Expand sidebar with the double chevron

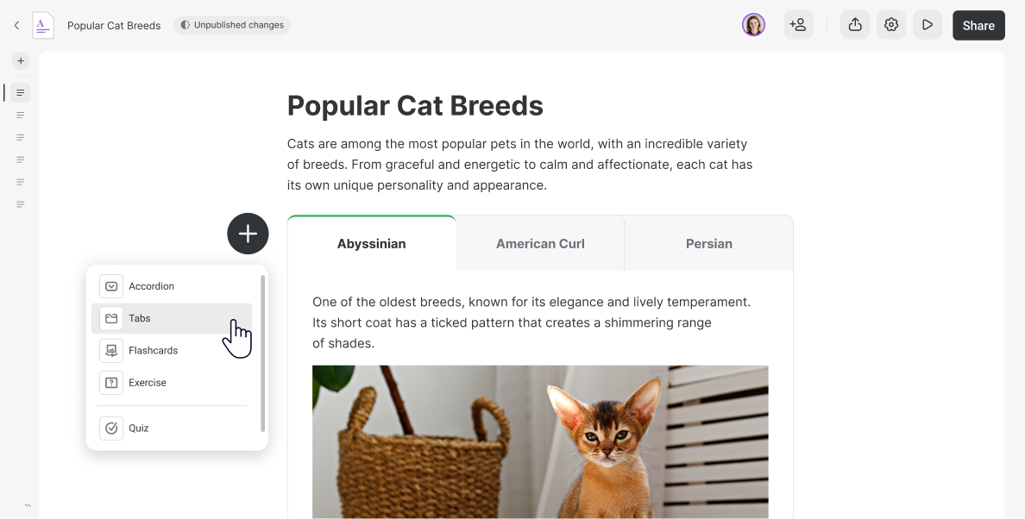point(28,505)
